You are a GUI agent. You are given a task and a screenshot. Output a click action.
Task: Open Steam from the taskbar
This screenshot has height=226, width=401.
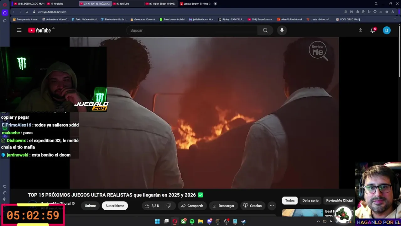click(x=243, y=221)
